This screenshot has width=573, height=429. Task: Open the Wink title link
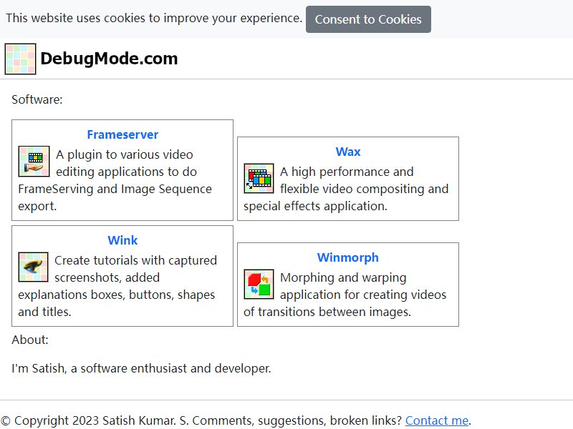(x=122, y=240)
